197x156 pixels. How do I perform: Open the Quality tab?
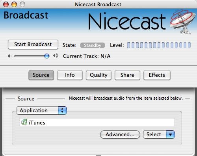(x=98, y=75)
